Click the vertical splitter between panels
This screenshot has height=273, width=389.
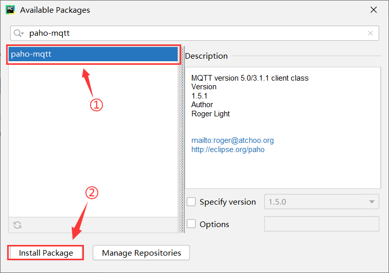pos(182,139)
